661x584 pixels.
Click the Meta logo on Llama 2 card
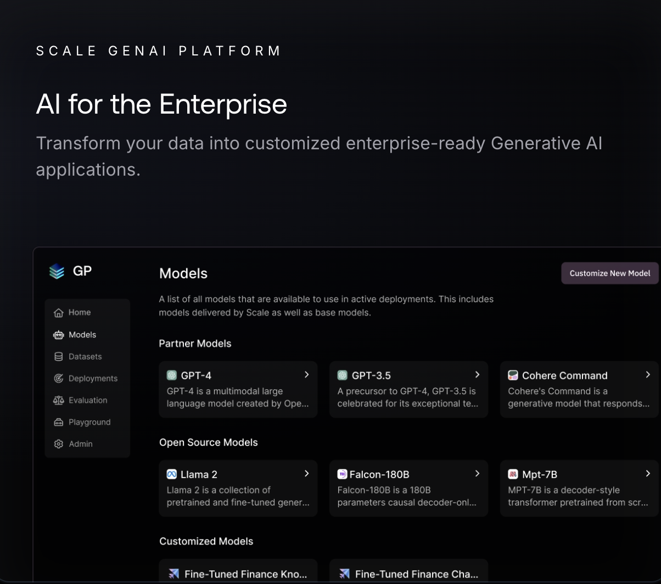pos(172,474)
